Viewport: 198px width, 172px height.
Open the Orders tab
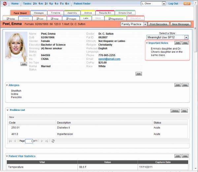coord(25,18)
